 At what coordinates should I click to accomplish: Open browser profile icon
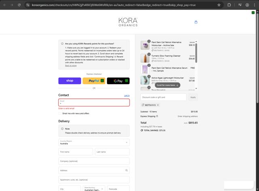click(247, 5)
